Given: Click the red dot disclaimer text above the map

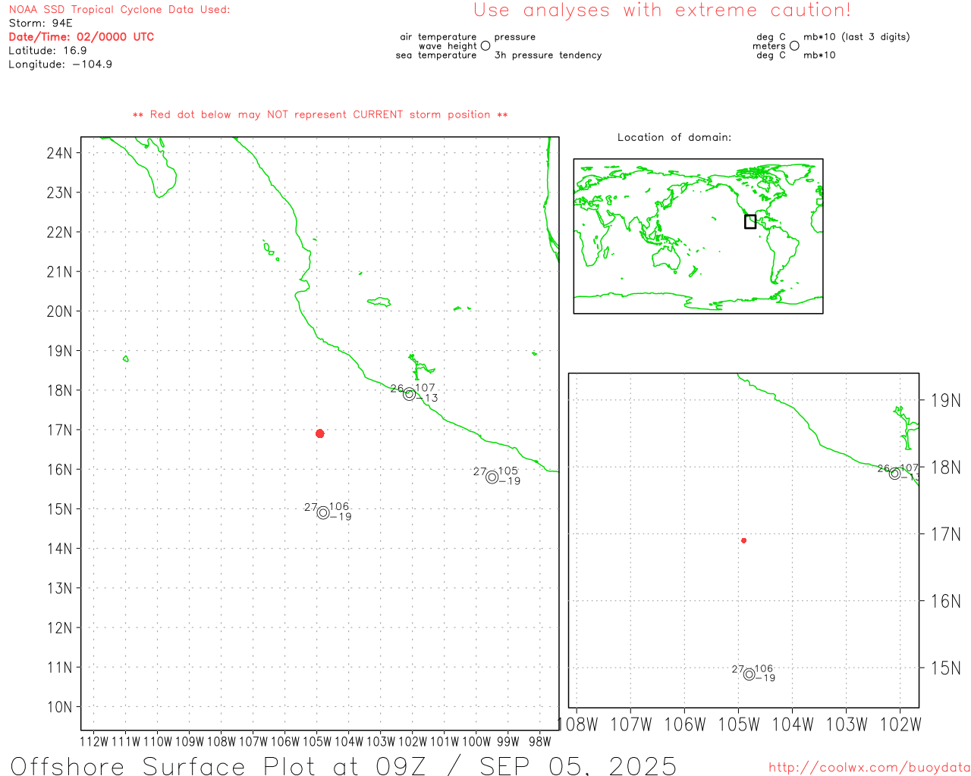Looking at the screenshot, I should pyautogui.click(x=320, y=115).
